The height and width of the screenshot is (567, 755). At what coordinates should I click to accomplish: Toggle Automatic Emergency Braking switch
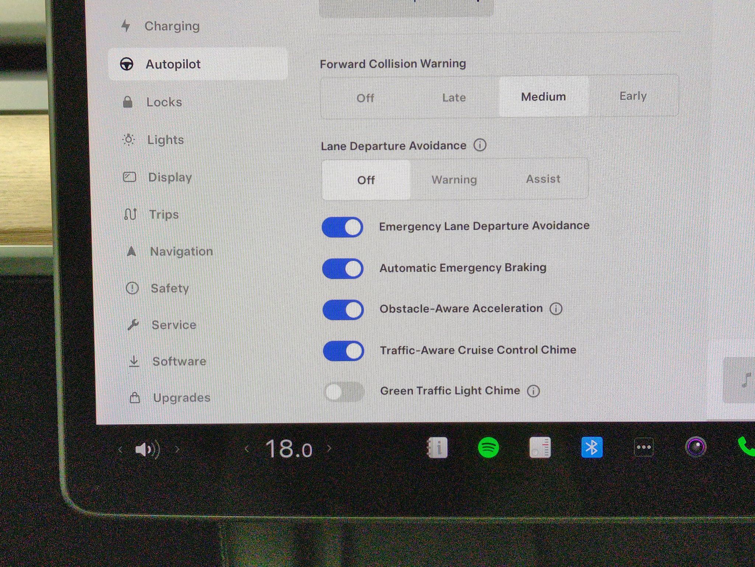point(343,268)
